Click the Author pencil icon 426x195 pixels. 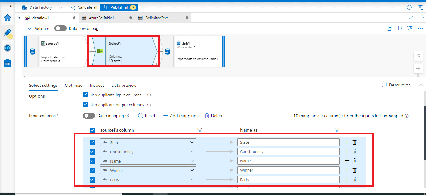[7, 33]
